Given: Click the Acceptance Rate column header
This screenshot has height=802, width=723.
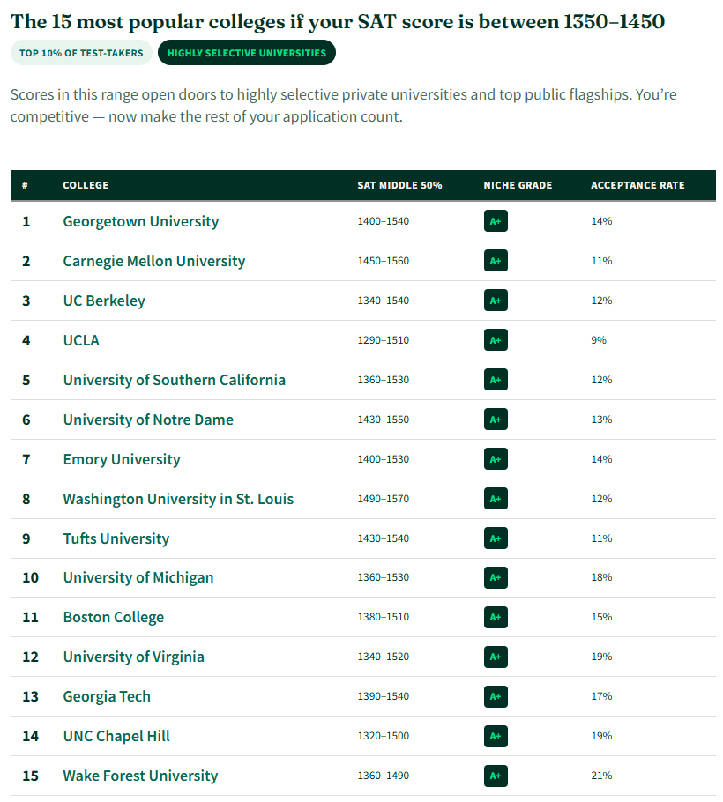Looking at the screenshot, I should coord(637,185).
